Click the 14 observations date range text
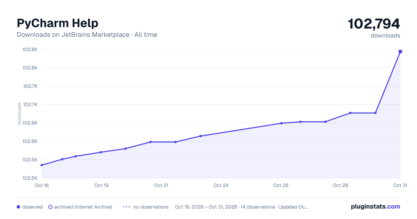This screenshot has width=417, height=219. tap(242, 207)
